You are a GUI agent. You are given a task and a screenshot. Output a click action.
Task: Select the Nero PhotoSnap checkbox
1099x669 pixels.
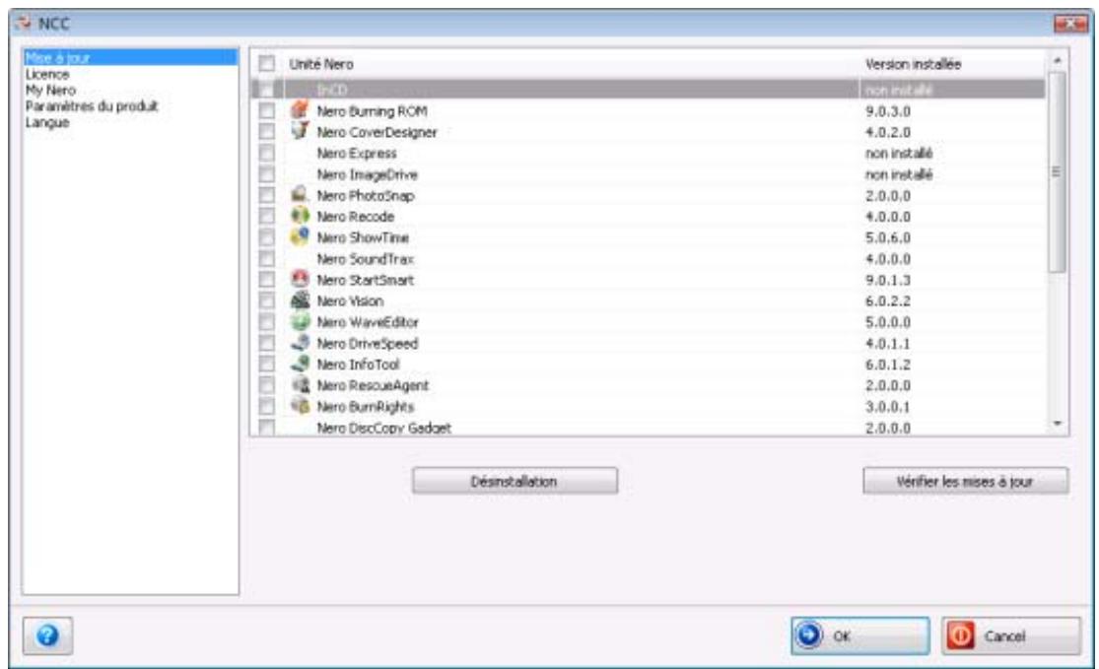pos(266,195)
